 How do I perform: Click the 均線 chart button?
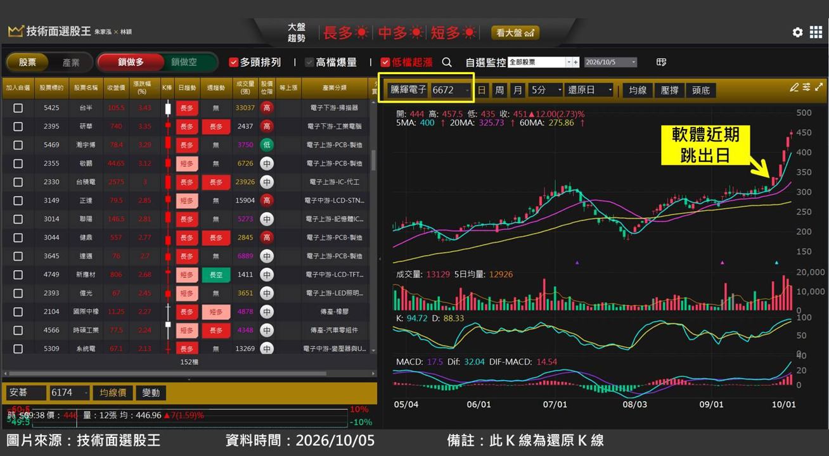click(x=637, y=90)
